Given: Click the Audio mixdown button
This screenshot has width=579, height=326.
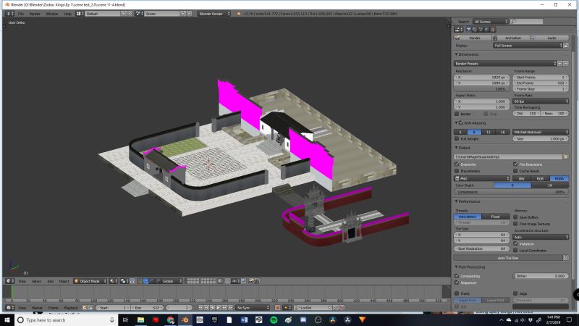Looking at the screenshot, I should (549, 38).
